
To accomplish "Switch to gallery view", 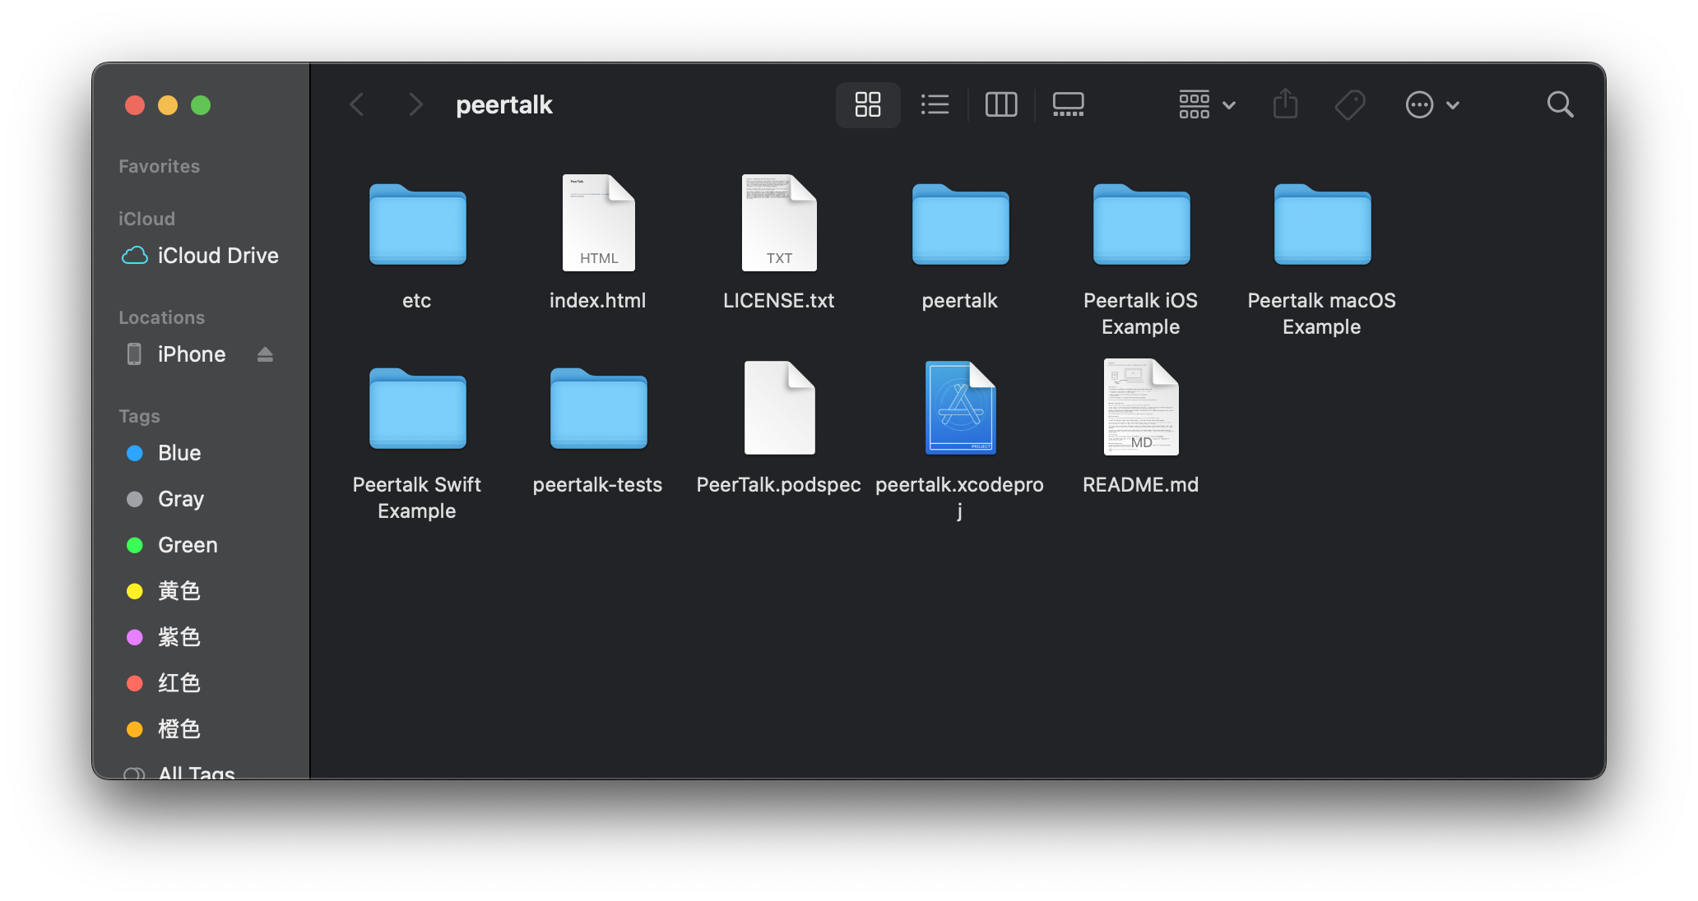I will 1068,104.
